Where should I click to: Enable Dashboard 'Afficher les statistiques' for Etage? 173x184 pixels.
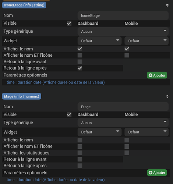80,153
